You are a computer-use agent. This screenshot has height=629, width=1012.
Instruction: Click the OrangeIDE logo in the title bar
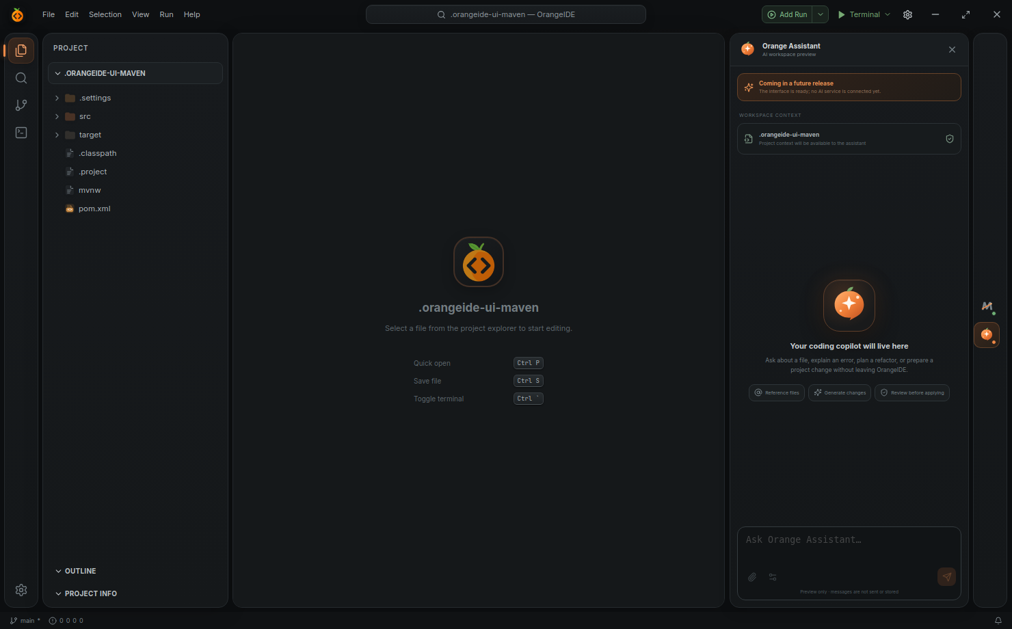pyautogui.click(x=18, y=14)
